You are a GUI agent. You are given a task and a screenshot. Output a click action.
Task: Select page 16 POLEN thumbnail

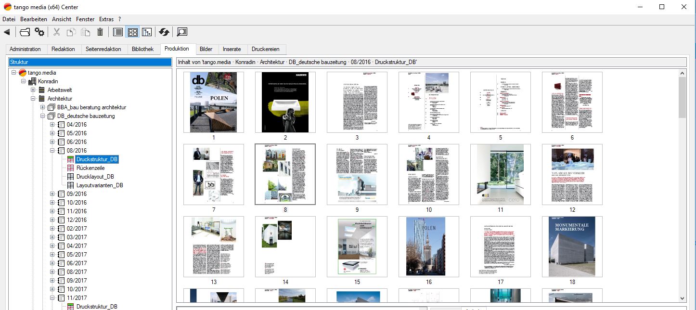coord(428,246)
